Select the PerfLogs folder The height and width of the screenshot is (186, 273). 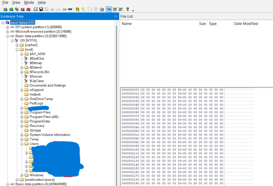[x=36, y=103]
